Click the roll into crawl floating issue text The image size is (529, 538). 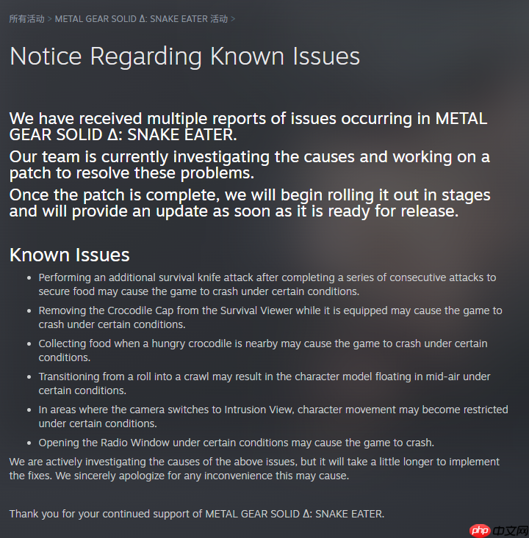(x=264, y=384)
